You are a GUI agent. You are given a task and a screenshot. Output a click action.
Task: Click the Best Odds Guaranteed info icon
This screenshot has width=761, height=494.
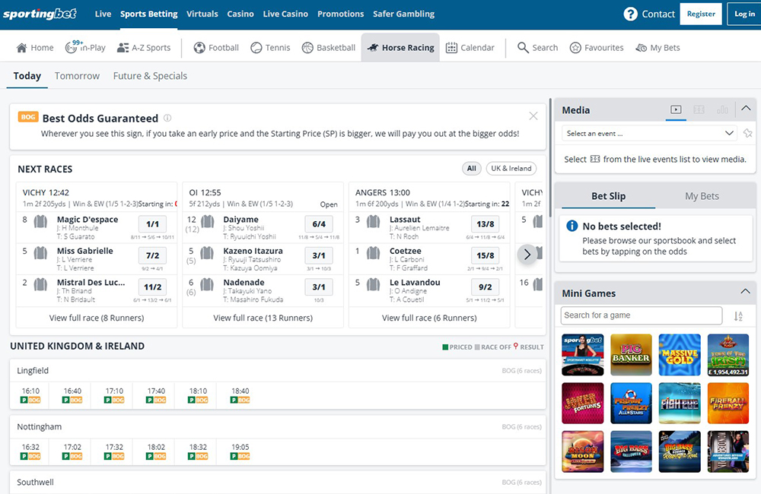pos(167,118)
